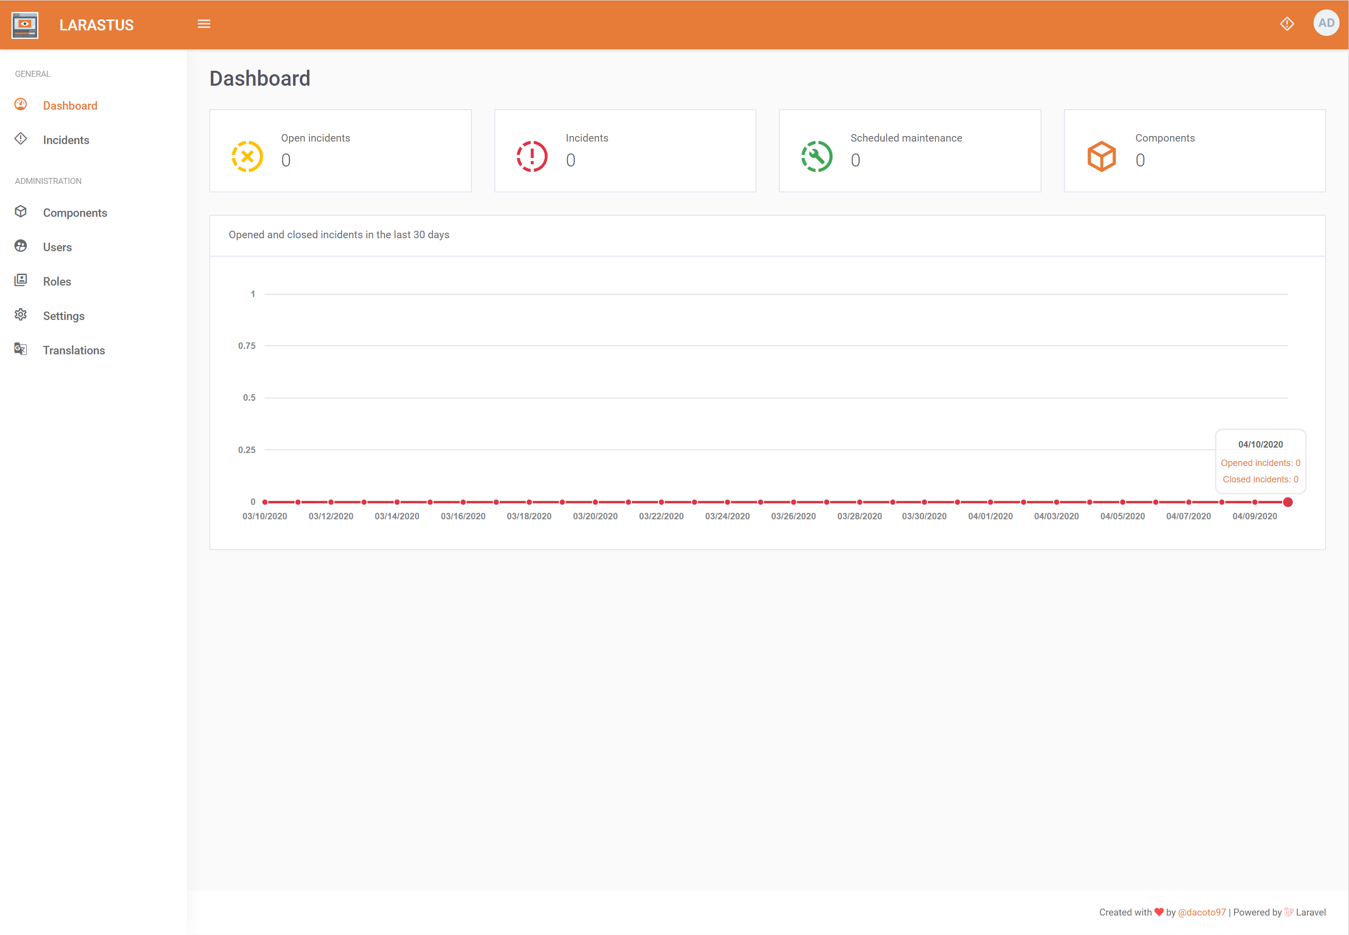Open Settings using the gear icon
Viewport: 1349px width, 935px height.
click(20, 314)
